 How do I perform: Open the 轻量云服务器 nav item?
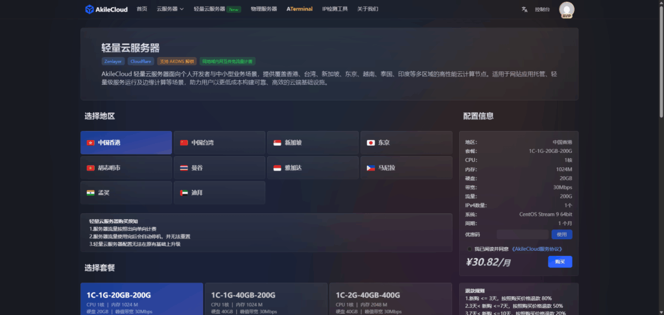(209, 9)
